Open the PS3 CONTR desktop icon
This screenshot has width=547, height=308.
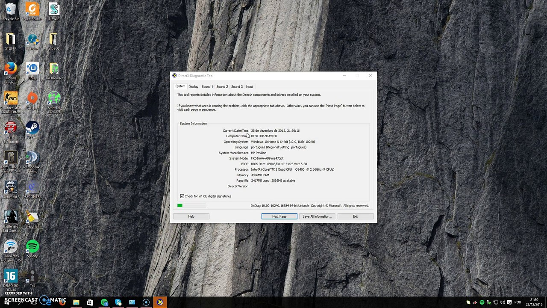(32, 190)
